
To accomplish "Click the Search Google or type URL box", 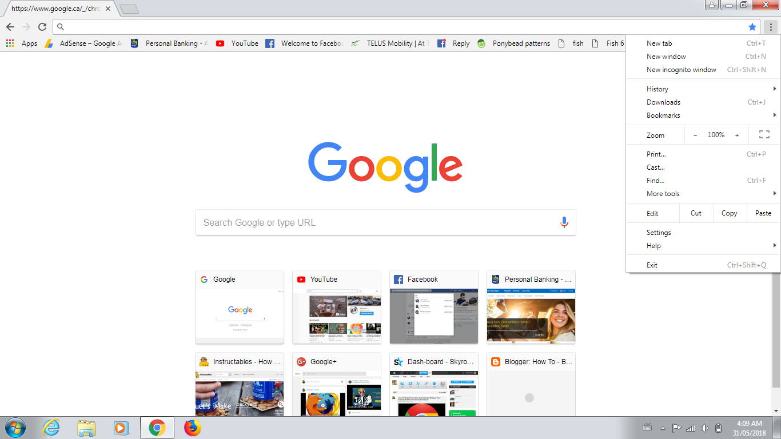I will [x=386, y=222].
